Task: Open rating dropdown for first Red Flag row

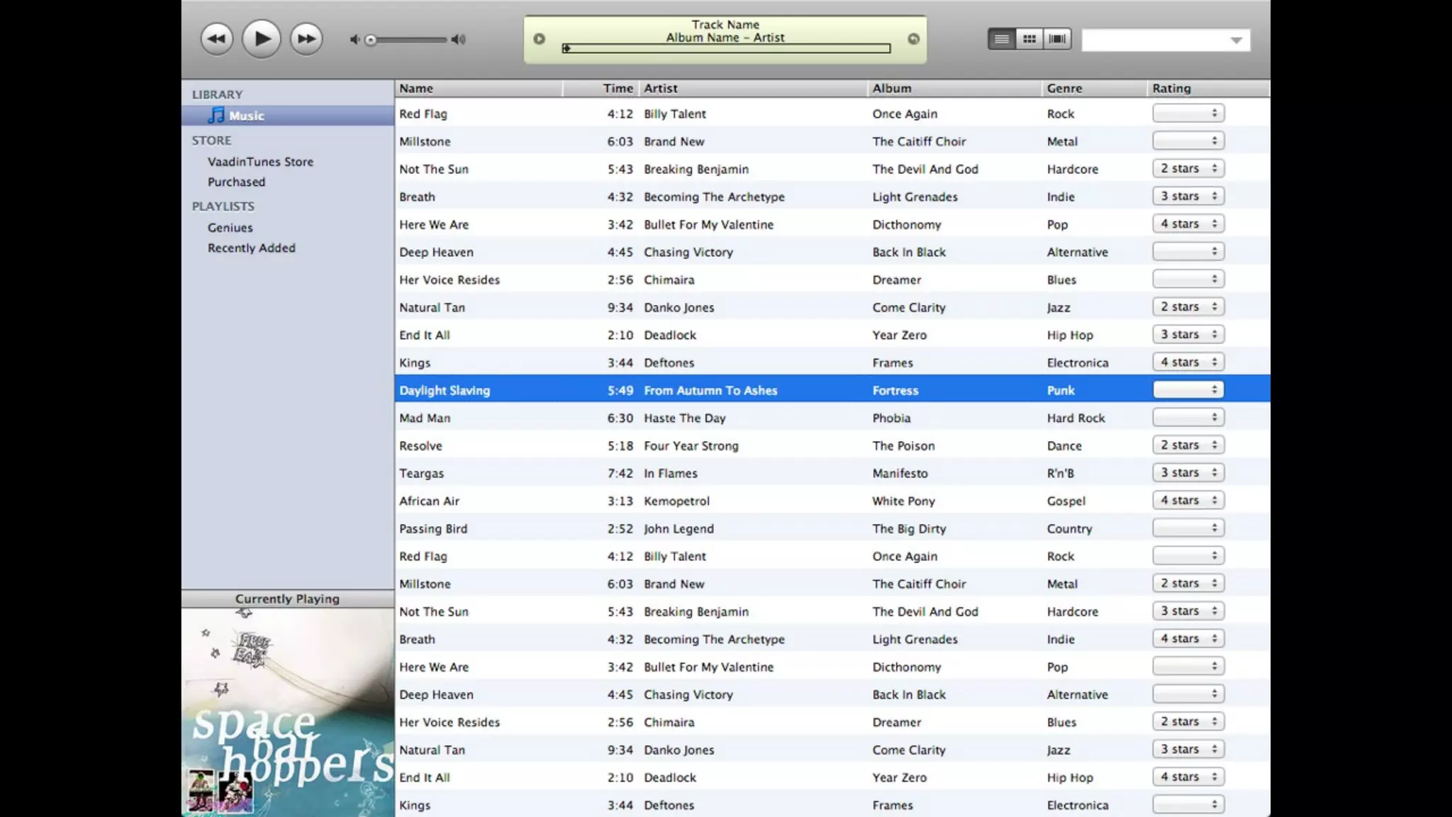Action: point(1188,113)
